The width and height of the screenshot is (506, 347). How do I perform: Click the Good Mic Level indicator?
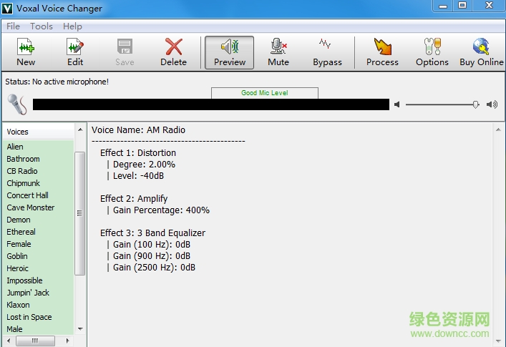(265, 93)
